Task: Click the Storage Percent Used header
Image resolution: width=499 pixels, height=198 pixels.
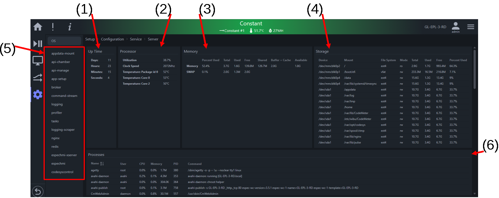Action: [x=458, y=60]
